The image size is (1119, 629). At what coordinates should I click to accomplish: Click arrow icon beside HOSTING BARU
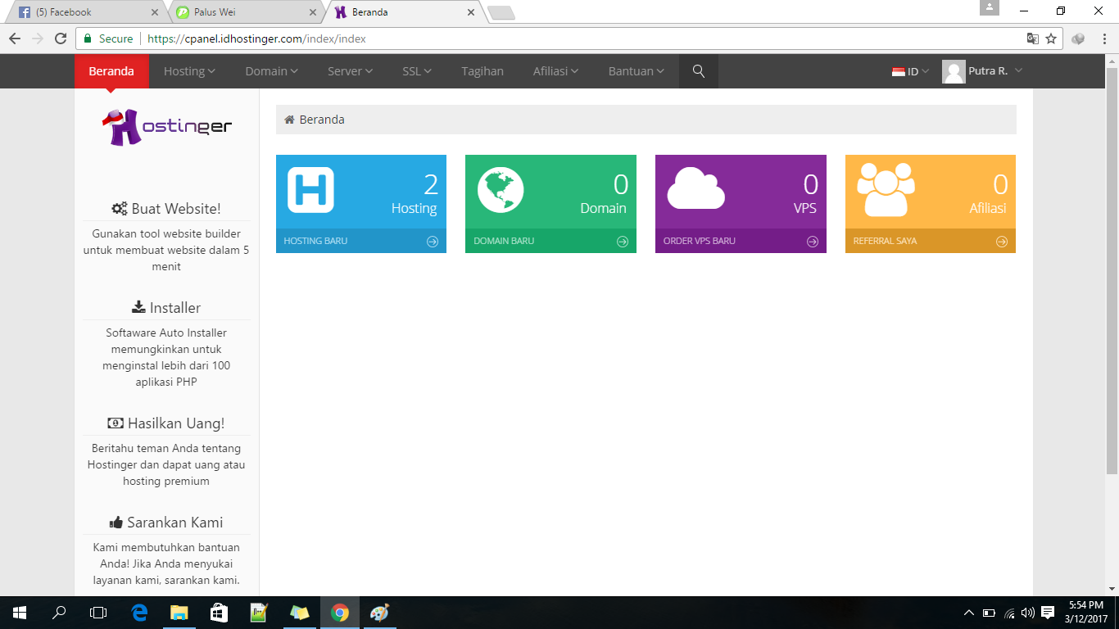(433, 242)
